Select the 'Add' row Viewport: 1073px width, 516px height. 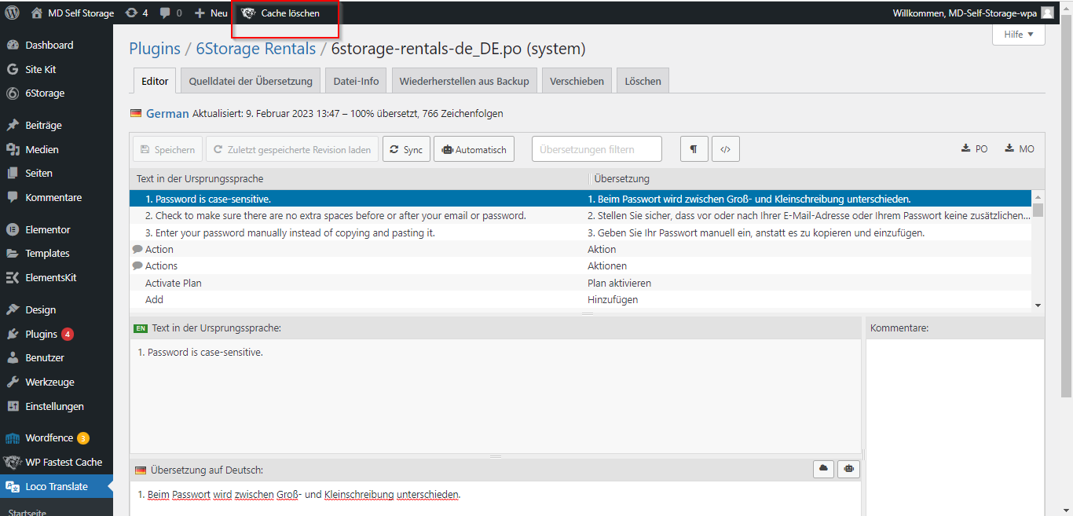pos(580,299)
